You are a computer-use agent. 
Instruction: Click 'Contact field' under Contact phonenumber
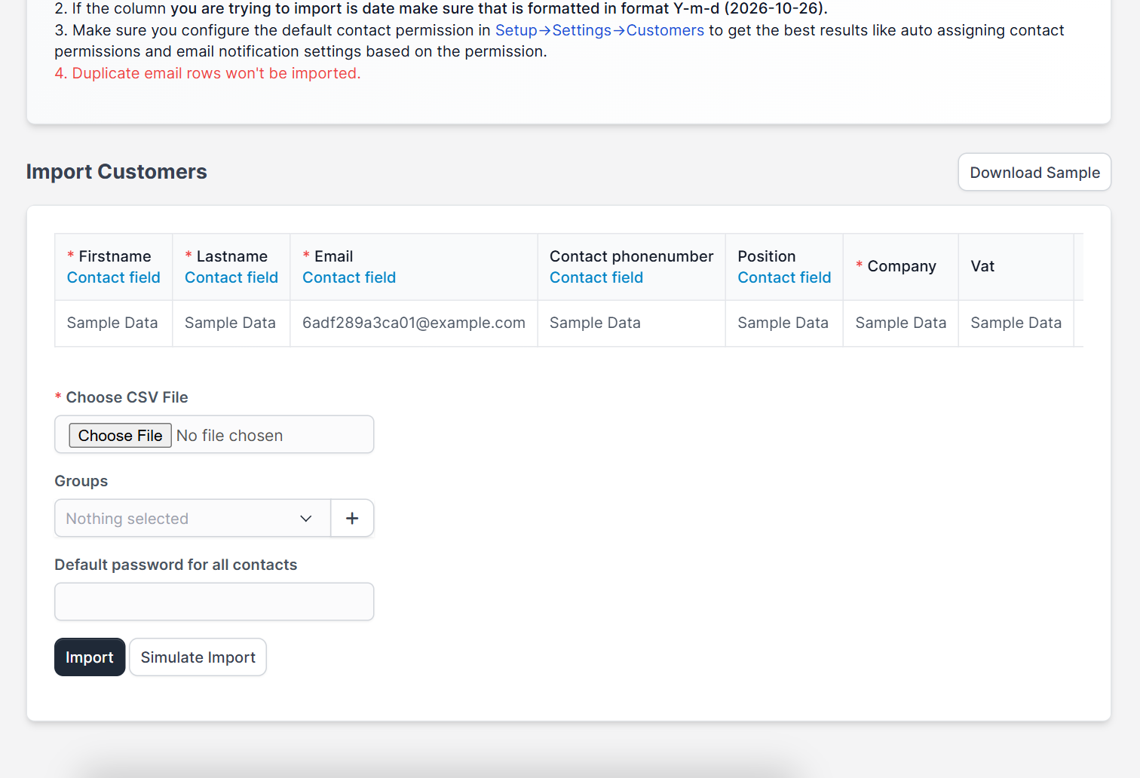[x=596, y=277]
